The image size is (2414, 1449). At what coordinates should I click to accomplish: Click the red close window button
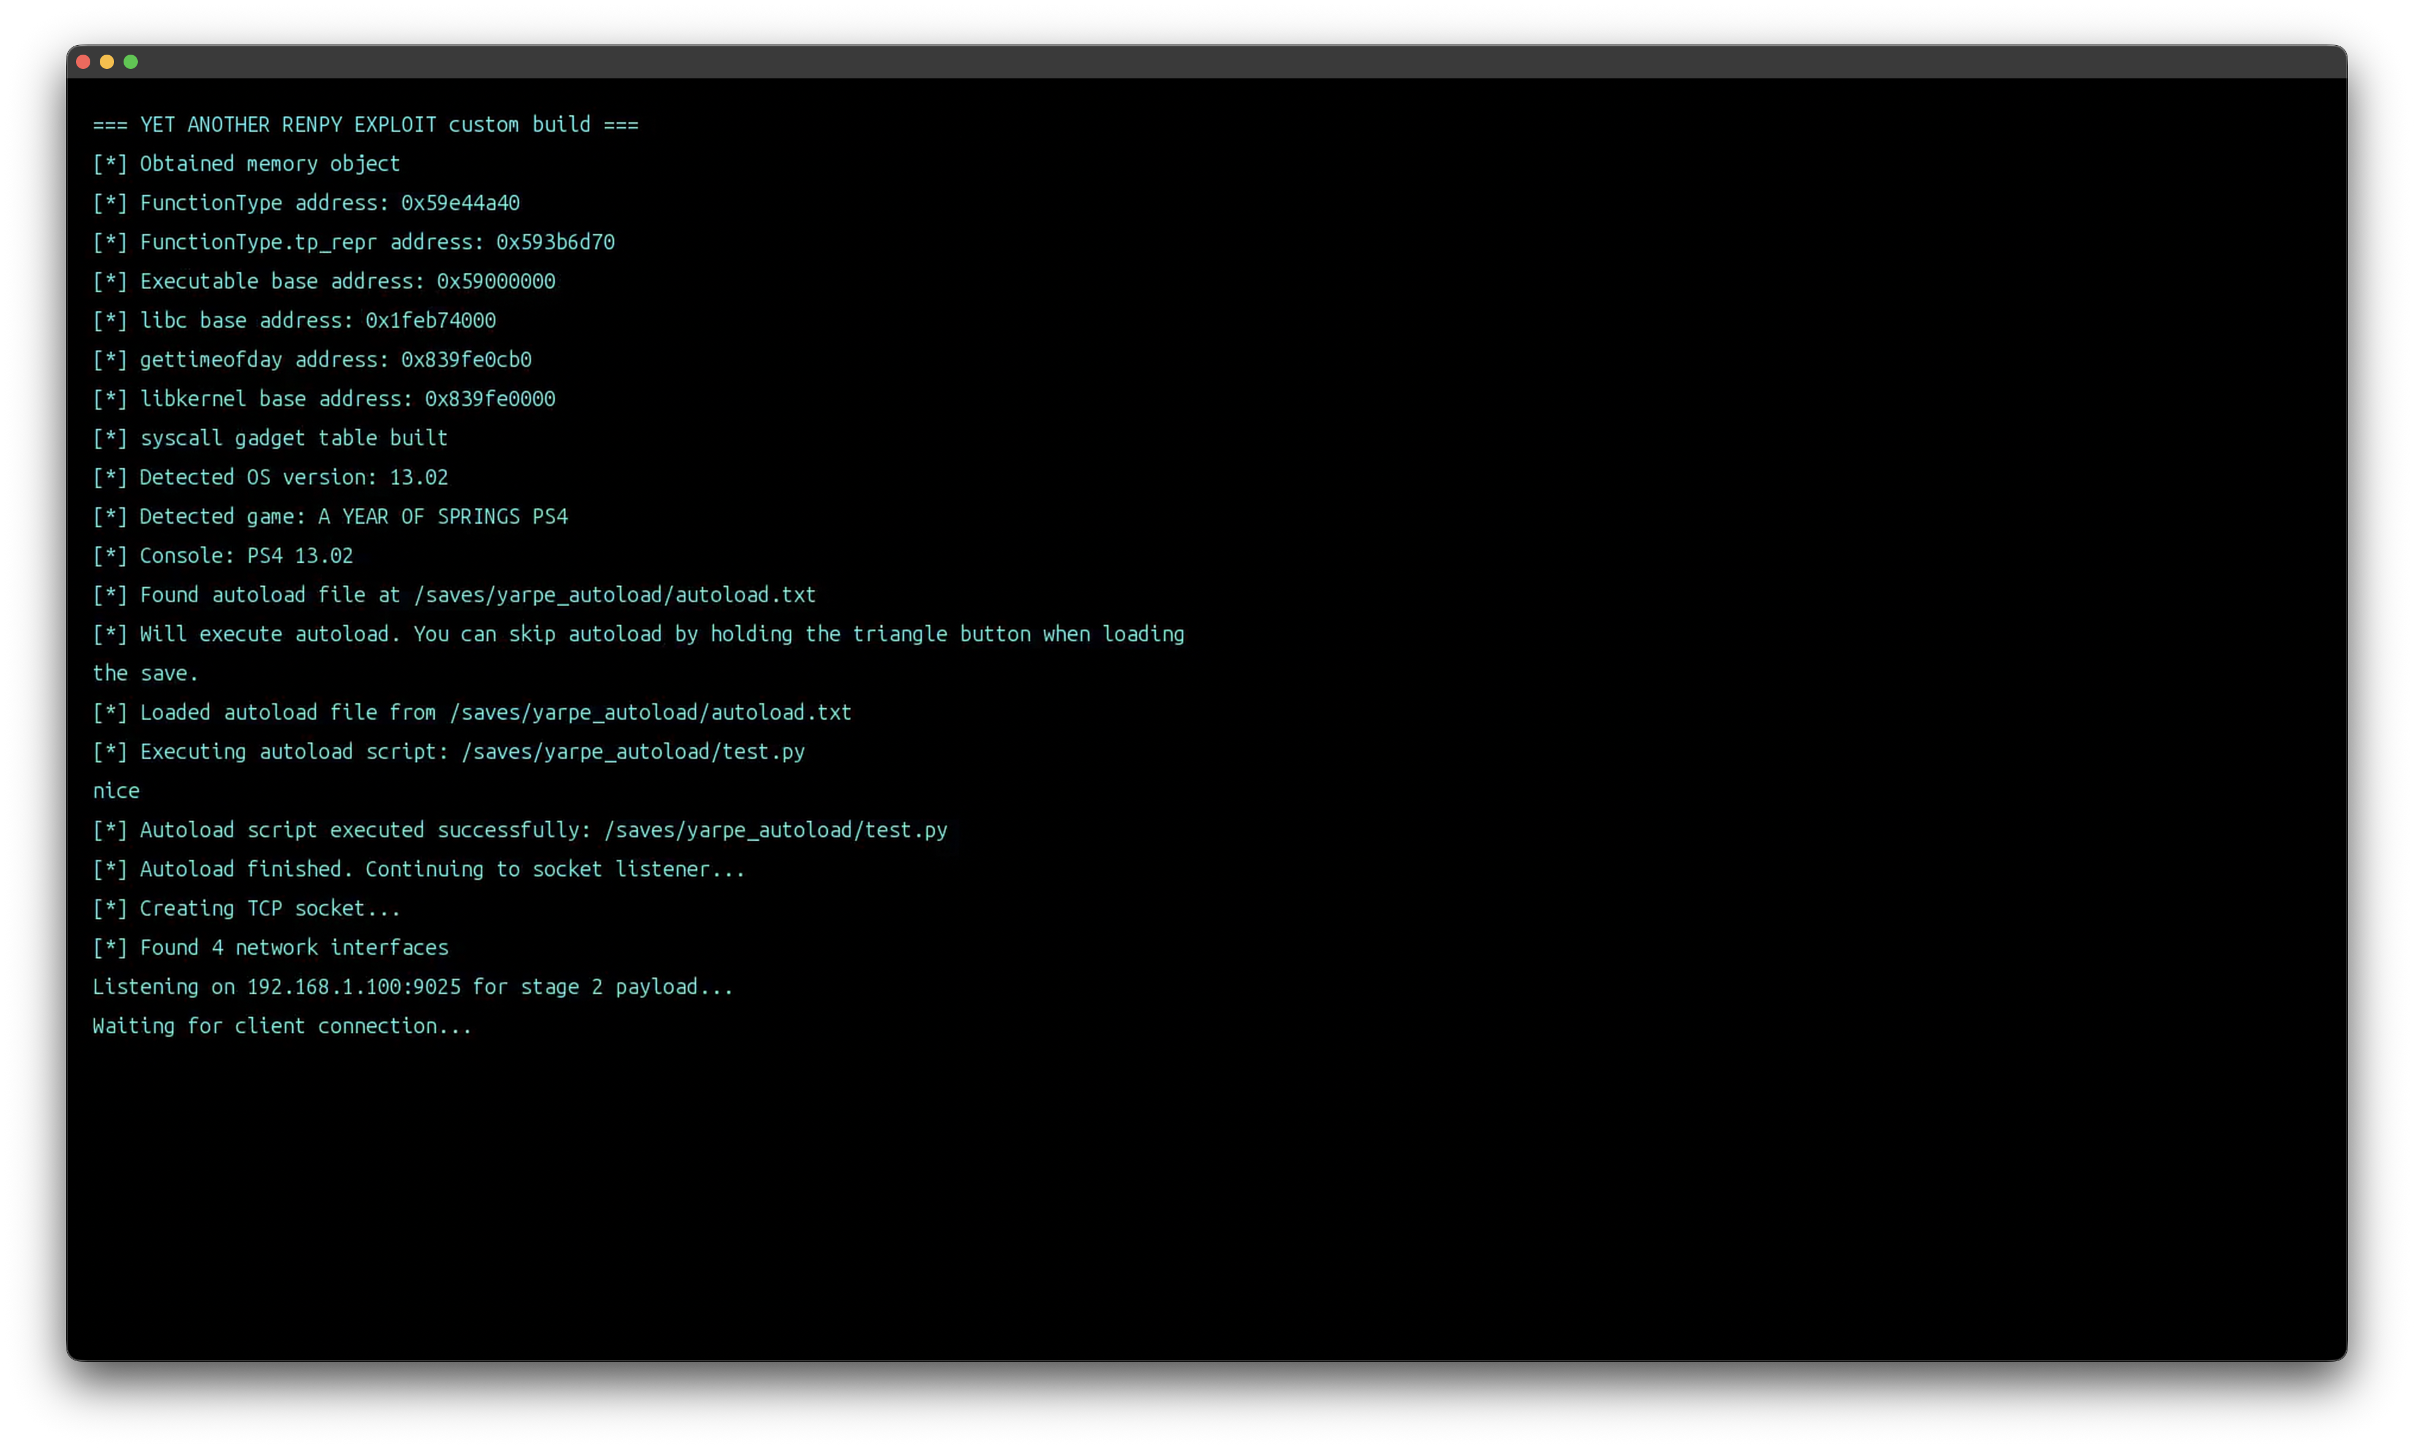click(83, 62)
